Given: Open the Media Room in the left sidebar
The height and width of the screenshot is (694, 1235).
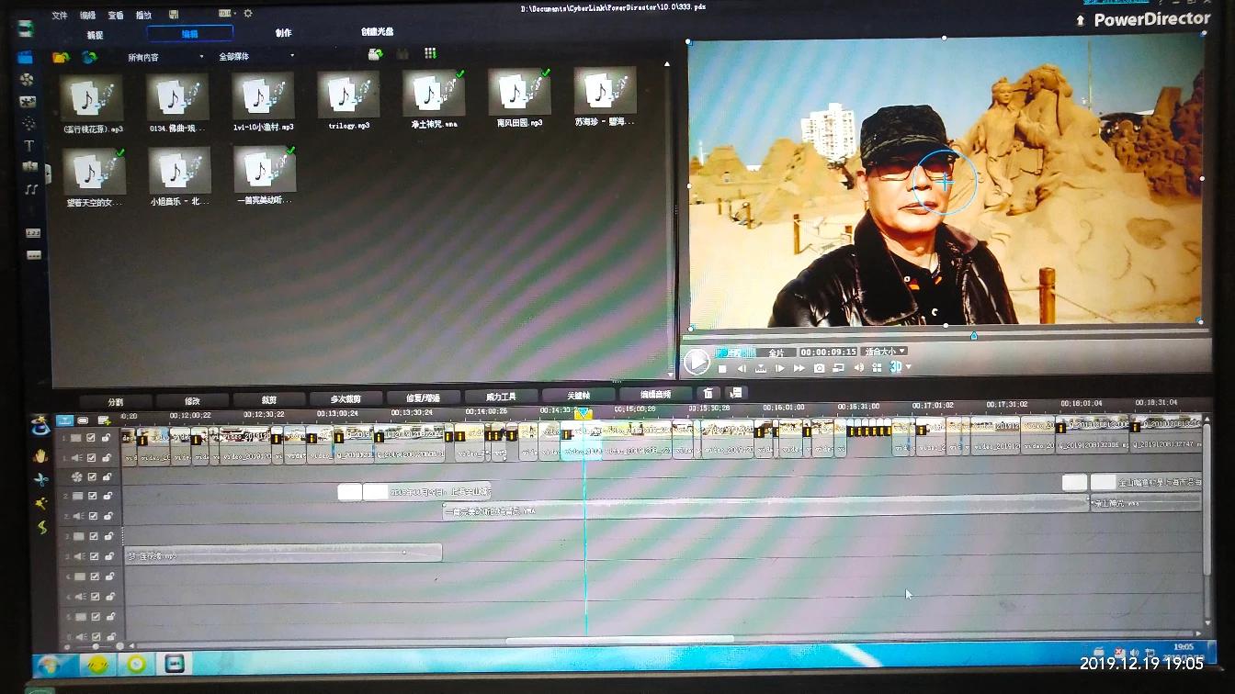Looking at the screenshot, I should (x=26, y=57).
